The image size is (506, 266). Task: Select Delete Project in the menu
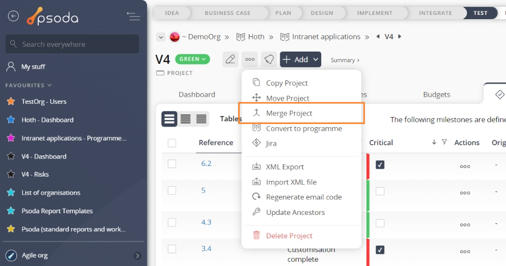click(289, 236)
